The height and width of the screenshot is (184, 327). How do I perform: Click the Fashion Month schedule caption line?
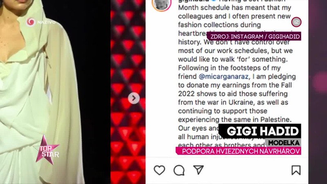(235, 8)
